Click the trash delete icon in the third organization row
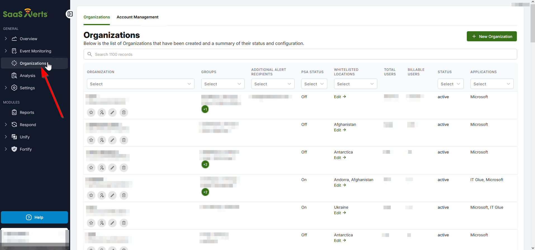Image resolution: width=535 pixels, height=250 pixels. (124, 168)
